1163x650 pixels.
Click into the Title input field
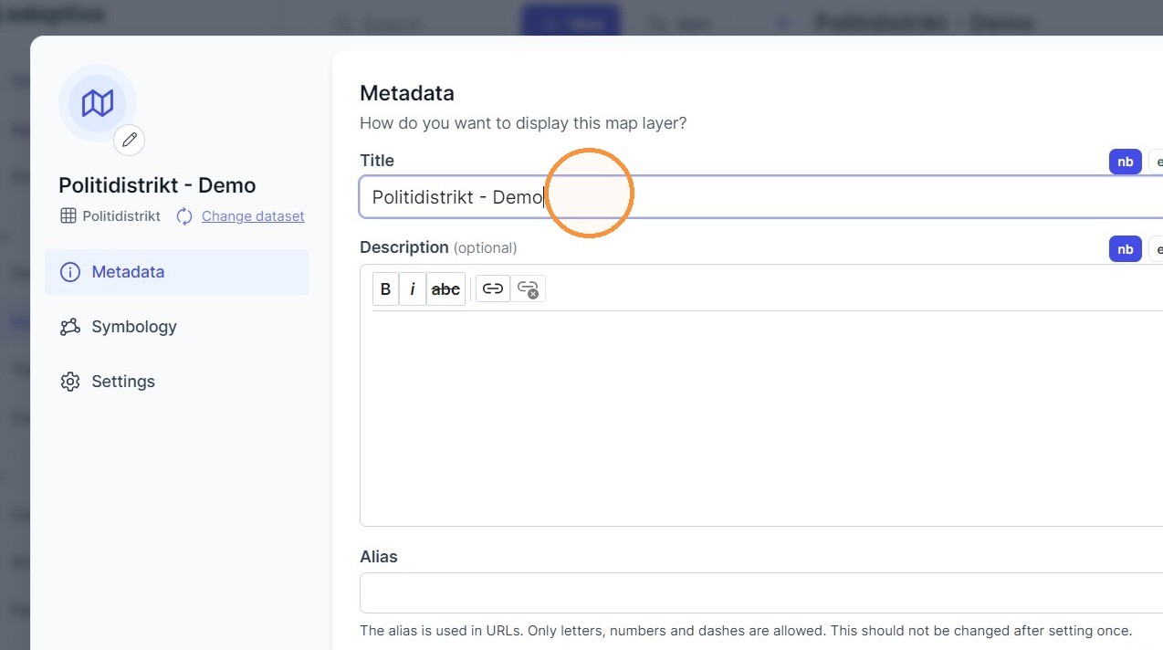tap(761, 197)
